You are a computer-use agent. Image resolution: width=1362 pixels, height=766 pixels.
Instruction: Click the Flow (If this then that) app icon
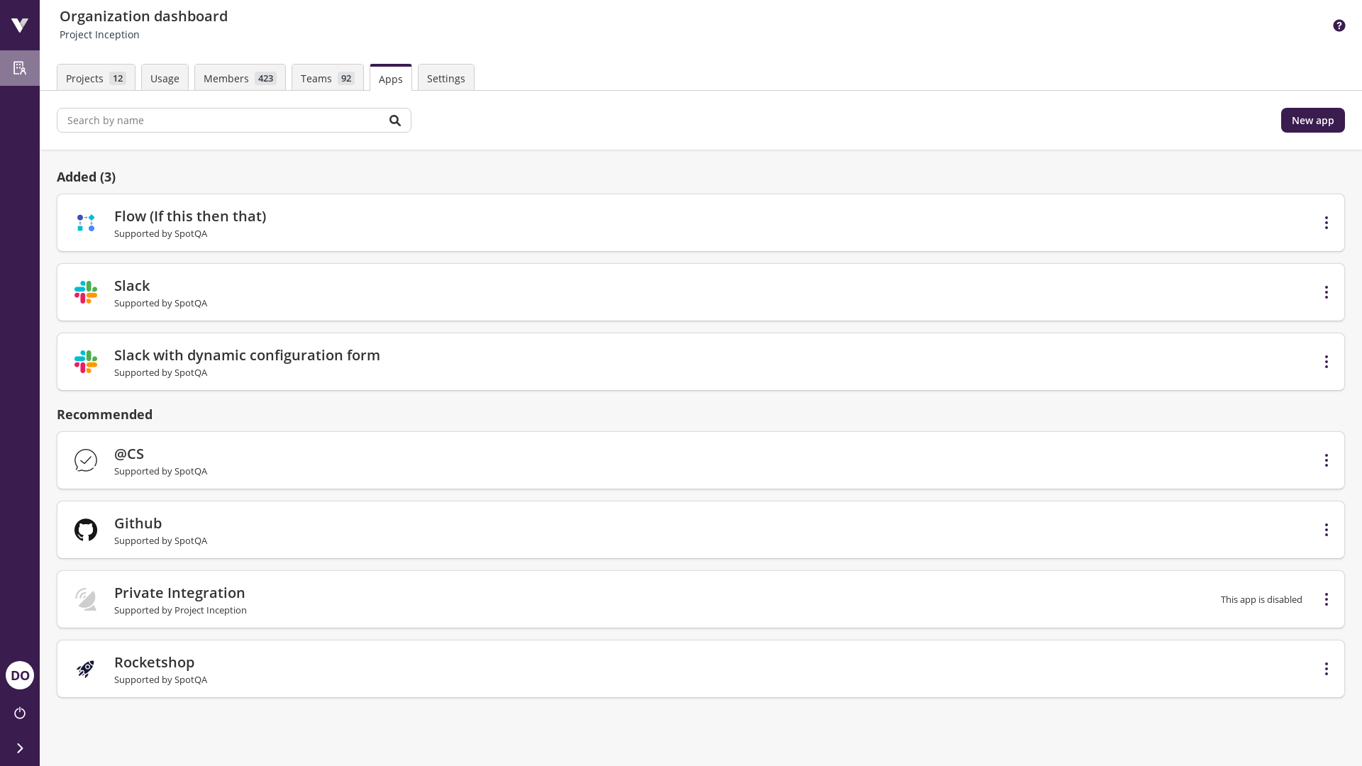(x=86, y=223)
